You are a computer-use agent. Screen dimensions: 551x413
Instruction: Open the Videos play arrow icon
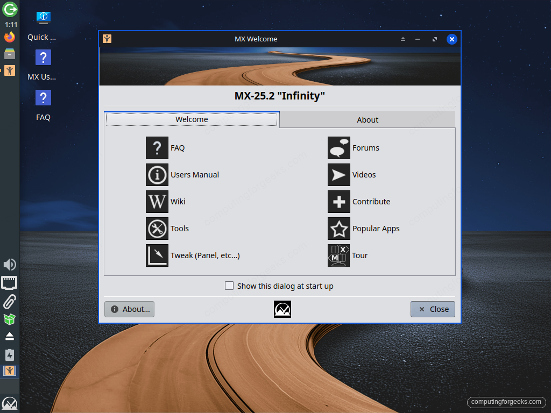[x=339, y=175]
